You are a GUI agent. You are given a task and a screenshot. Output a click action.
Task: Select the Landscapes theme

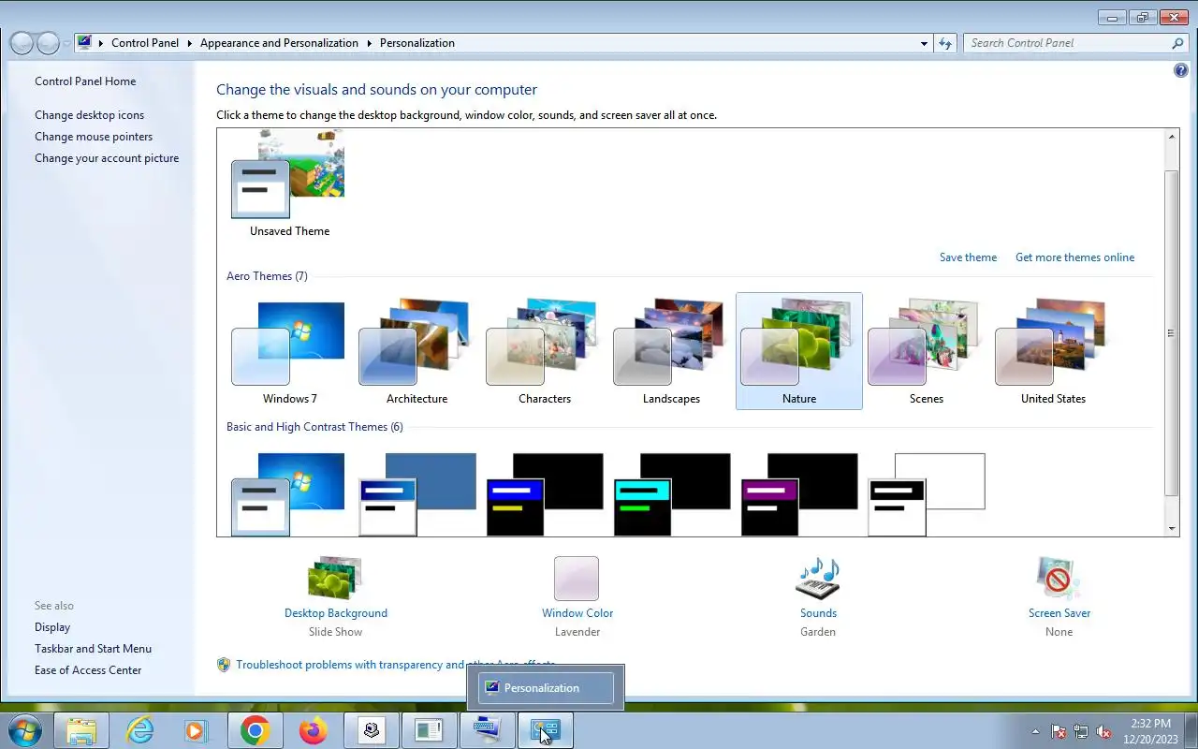(671, 351)
